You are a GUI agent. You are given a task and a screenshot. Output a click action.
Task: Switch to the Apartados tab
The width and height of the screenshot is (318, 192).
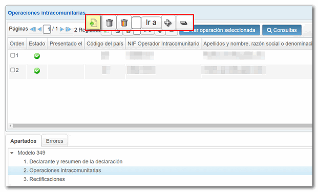click(x=24, y=141)
